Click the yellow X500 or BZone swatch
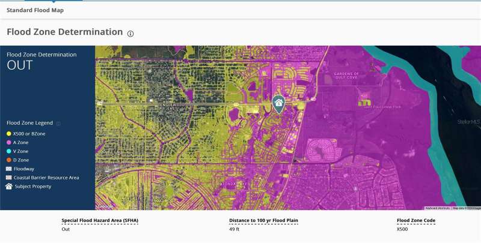Image resolution: width=481 pixels, height=243 pixels. (x=8, y=134)
